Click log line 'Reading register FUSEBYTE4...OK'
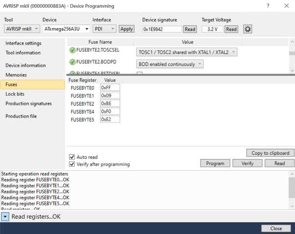The height and width of the screenshot is (234, 295). 35,198
